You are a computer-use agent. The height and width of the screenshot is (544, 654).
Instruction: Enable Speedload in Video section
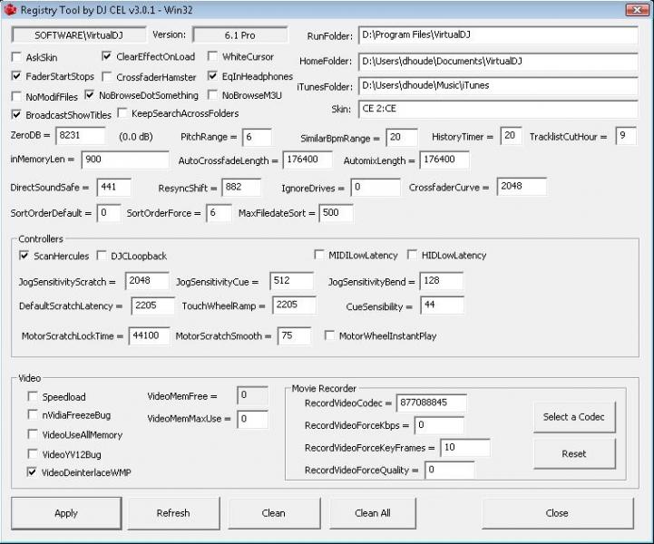pyautogui.click(x=33, y=396)
